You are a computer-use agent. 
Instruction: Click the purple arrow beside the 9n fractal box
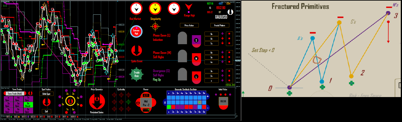[223, 34]
